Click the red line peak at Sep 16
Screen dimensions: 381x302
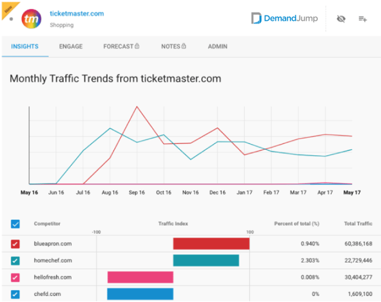click(x=137, y=106)
